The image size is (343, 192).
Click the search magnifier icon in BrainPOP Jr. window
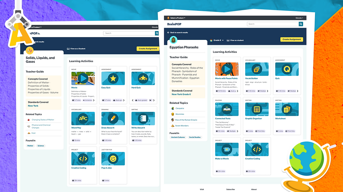point(157,33)
